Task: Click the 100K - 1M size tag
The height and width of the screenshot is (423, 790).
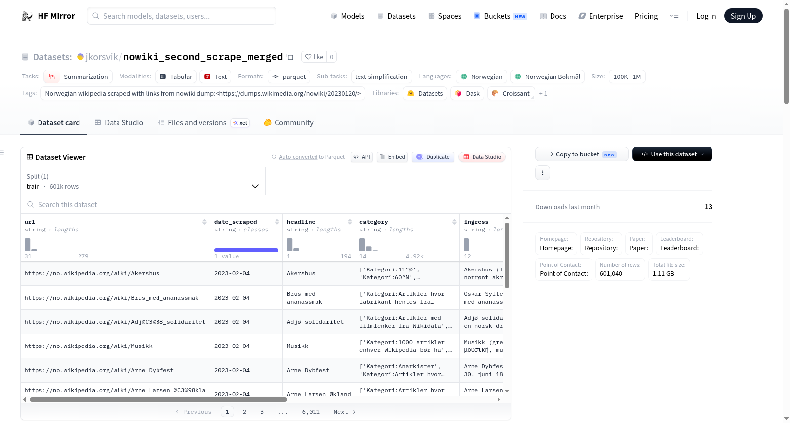Action: coord(627,77)
